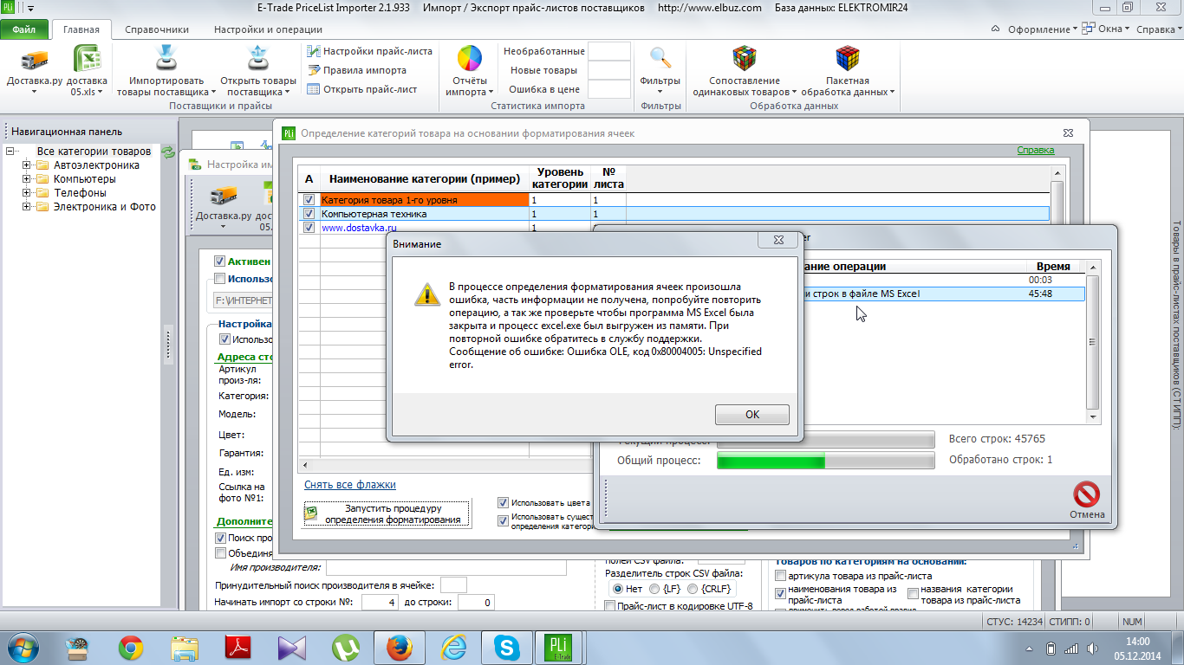Screen dimensions: 1184x665
Task: Open Visual Studio from the taskbar
Action: [291, 647]
